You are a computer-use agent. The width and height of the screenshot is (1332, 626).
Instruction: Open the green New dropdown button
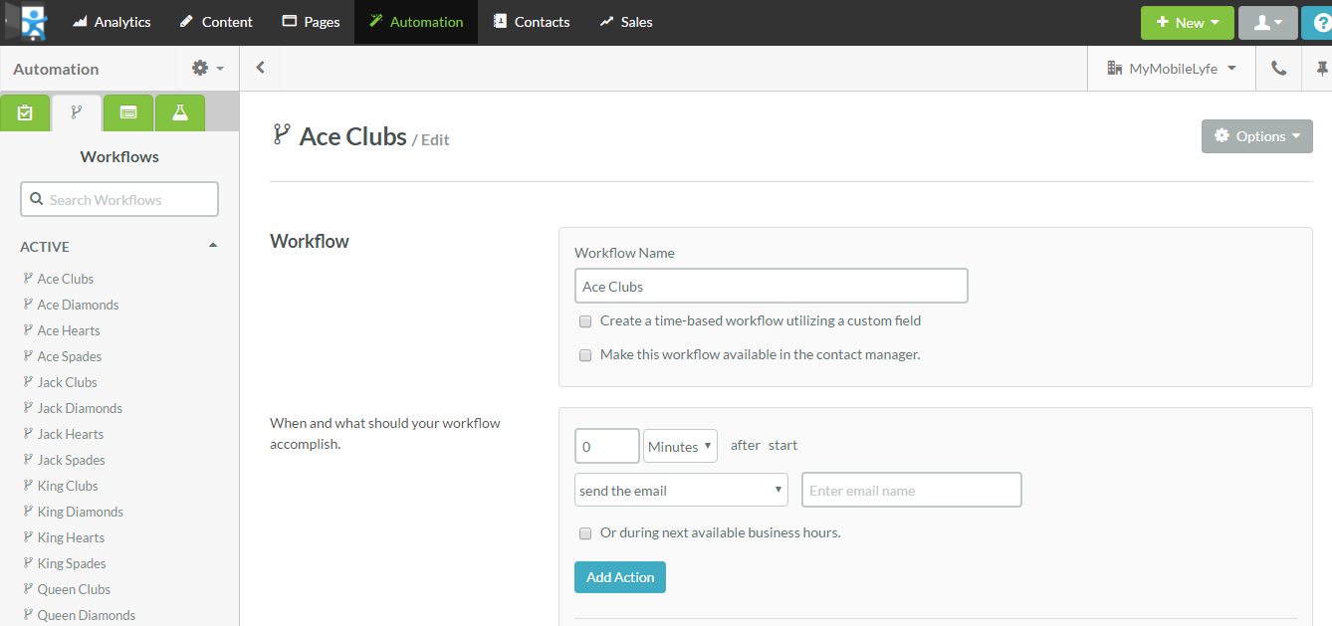coord(1188,23)
